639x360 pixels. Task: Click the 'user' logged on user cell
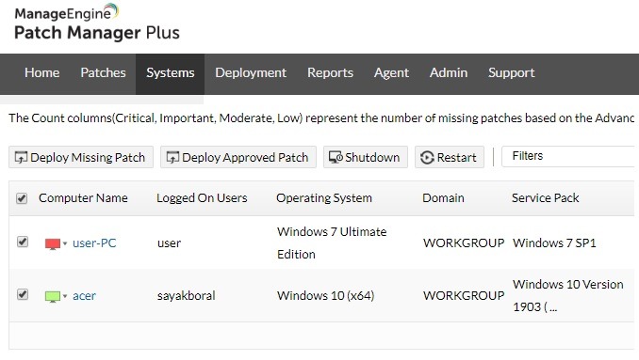pos(169,243)
